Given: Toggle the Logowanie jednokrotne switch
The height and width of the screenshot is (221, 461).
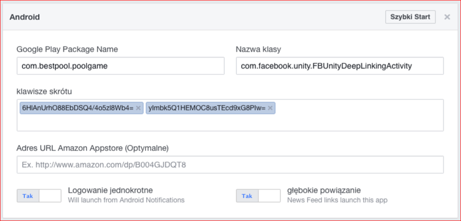Looking at the screenshot, I should click(39, 196).
